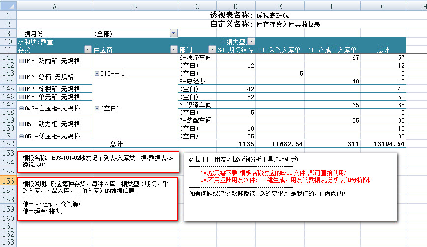Collapse the 046-总箱-无规格 row group
The image size is (427, 247).
21,77
